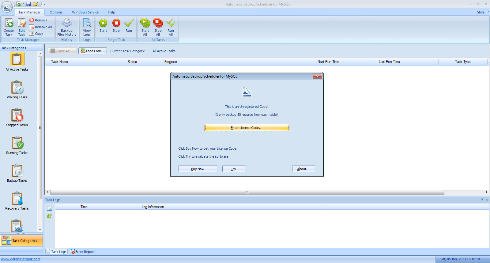Viewport: 490px width, 263px height.
Task: Select the Waiting Tasks category
Action: (x=17, y=89)
